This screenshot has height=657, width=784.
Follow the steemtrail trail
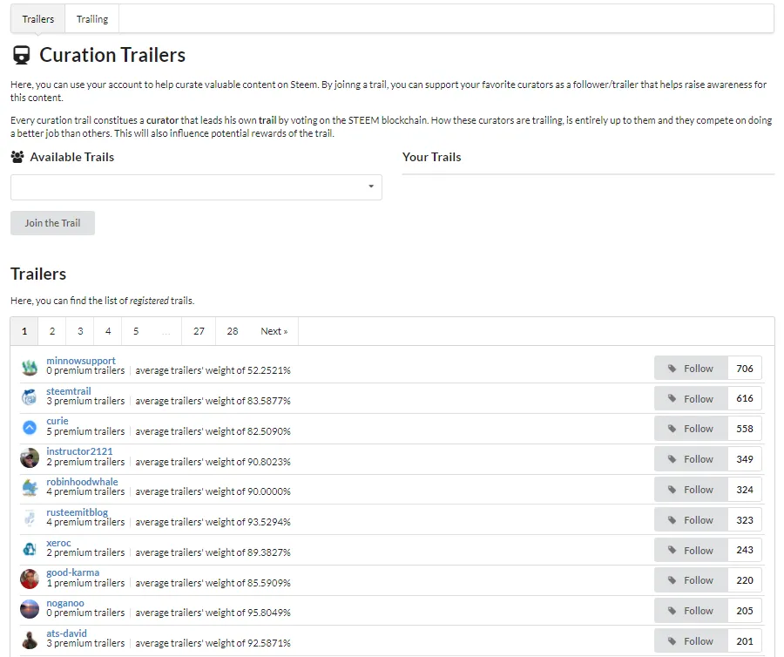691,398
